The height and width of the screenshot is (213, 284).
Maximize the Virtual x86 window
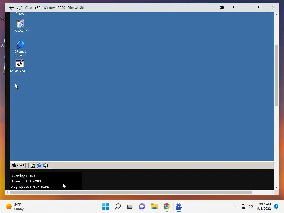click(260, 7)
